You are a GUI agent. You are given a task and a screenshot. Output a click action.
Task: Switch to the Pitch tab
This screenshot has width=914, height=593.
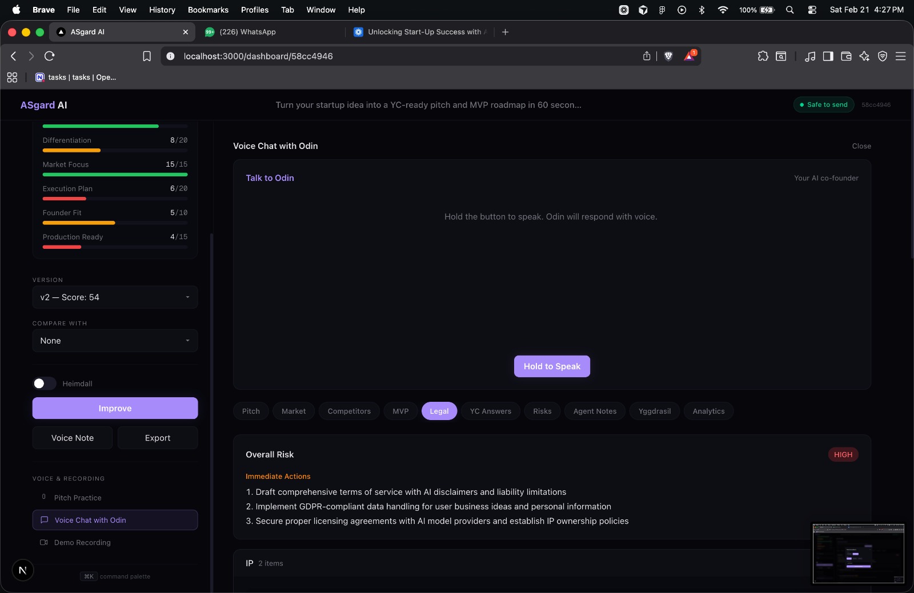pyautogui.click(x=251, y=411)
